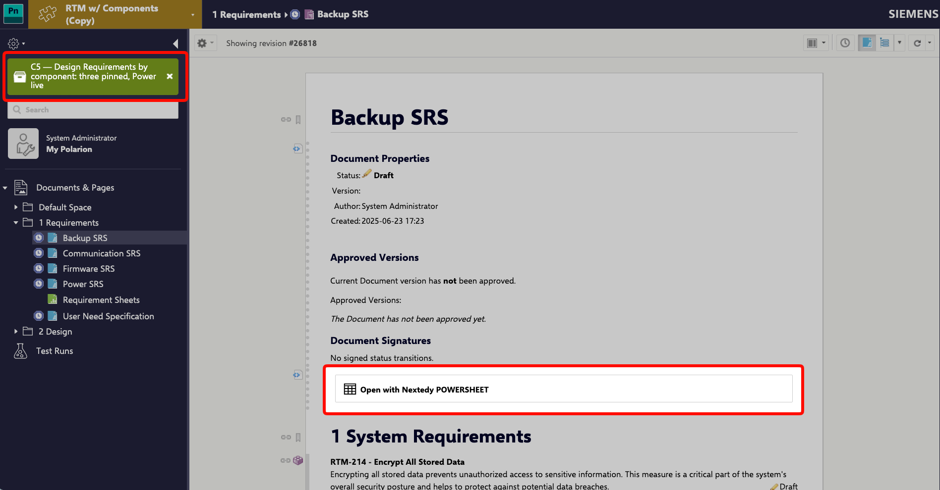940x490 pixels.
Task: Open the RTM w/ Components project dropdown
Action: pyautogui.click(x=115, y=14)
